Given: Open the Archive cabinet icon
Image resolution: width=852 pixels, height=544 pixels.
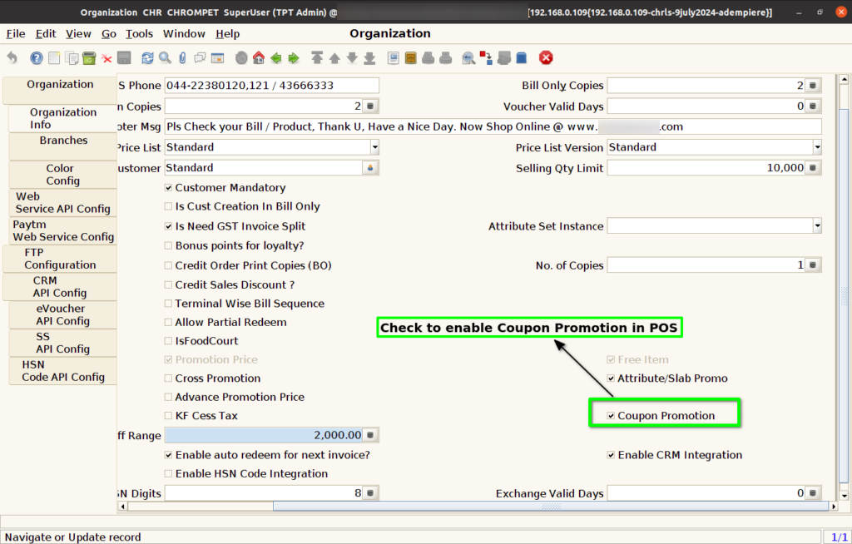Looking at the screenshot, I should pyautogui.click(x=411, y=57).
